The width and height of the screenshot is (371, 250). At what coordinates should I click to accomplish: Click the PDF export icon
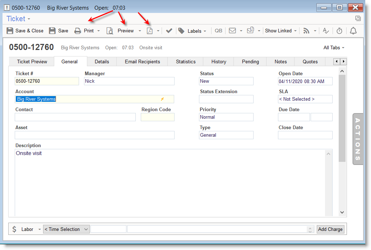tap(150, 31)
